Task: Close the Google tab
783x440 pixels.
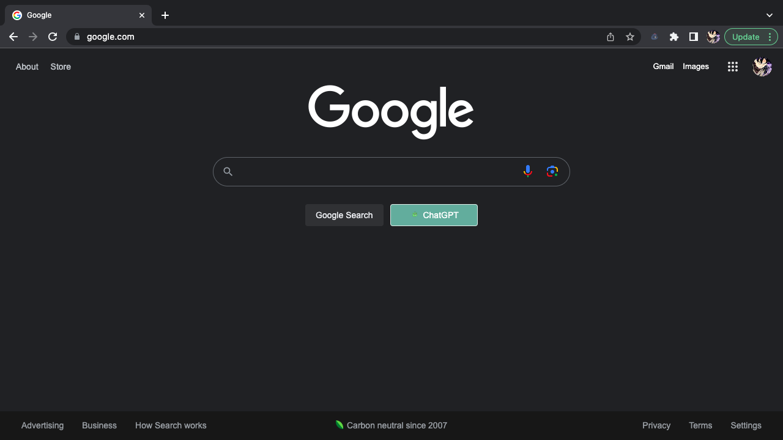Action: coord(142,15)
